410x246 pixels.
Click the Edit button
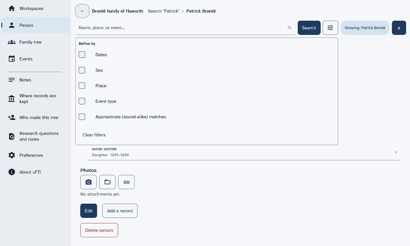89,211
